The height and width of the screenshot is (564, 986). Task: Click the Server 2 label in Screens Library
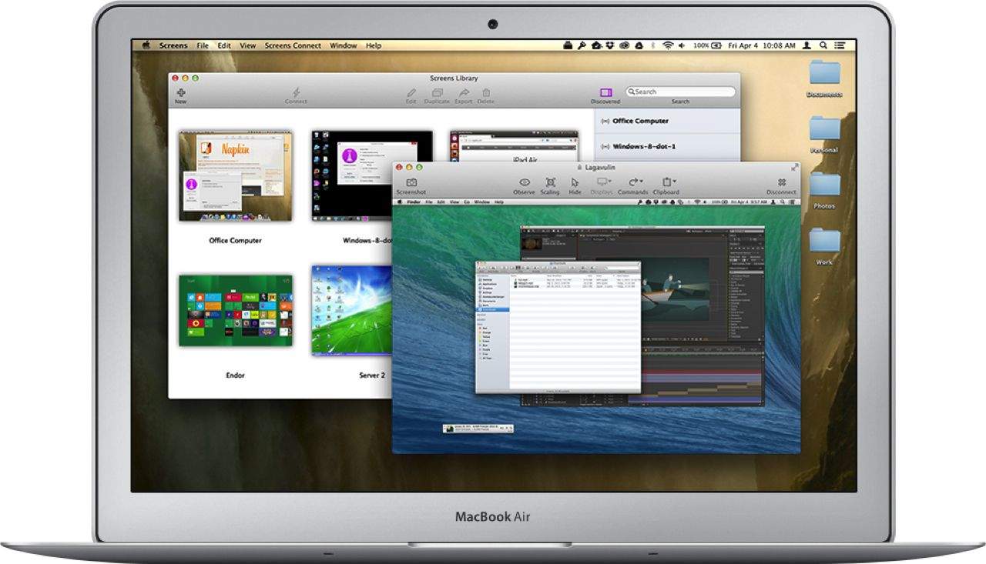click(x=371, y=375)
